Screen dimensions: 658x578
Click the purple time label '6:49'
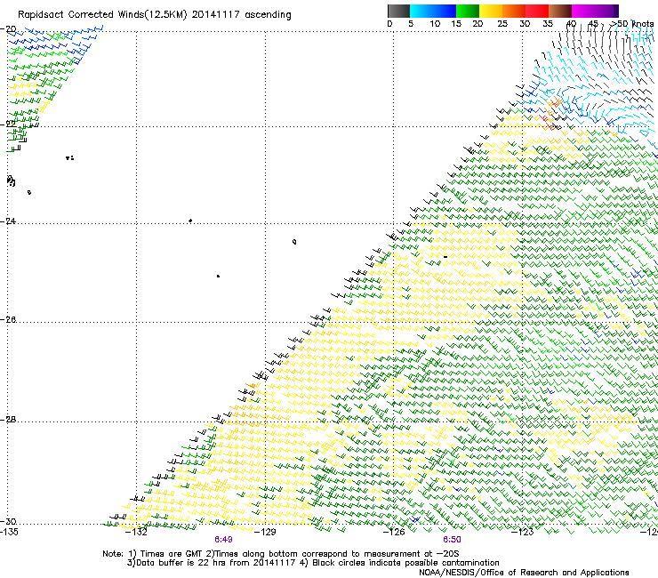click(x=223, y=540)
